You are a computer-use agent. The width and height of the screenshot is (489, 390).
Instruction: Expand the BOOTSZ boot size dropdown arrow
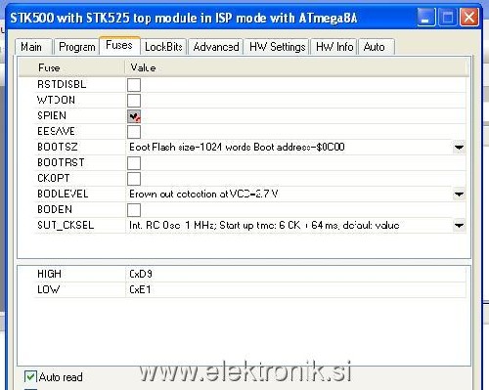459,148
